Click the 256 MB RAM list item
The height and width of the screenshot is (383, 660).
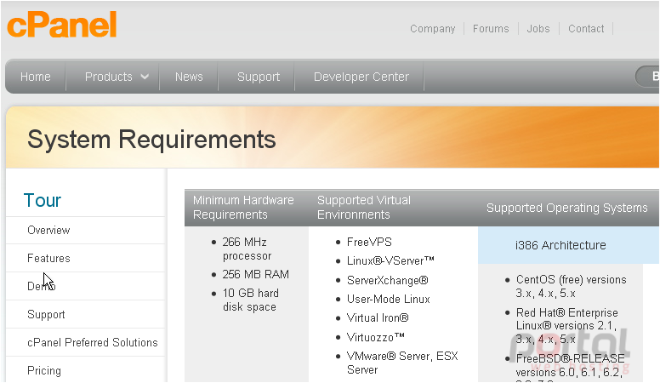coord(255,274)
